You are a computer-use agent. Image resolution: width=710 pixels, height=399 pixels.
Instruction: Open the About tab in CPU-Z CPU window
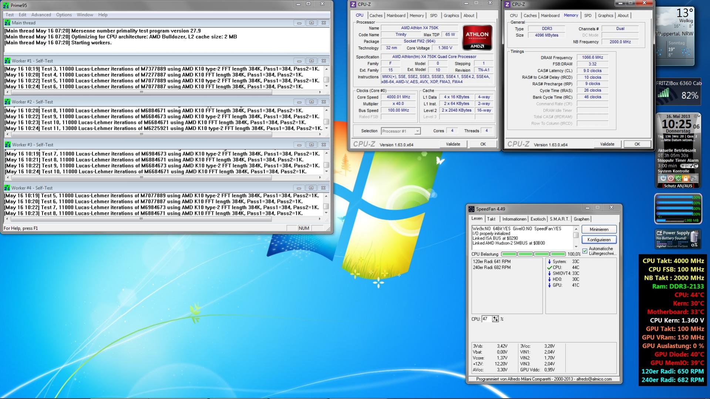pos(469,16)
